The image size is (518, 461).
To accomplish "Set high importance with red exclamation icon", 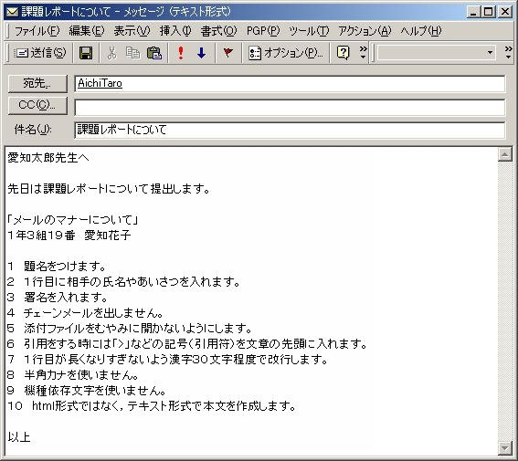I will click(x=181, y=53).
